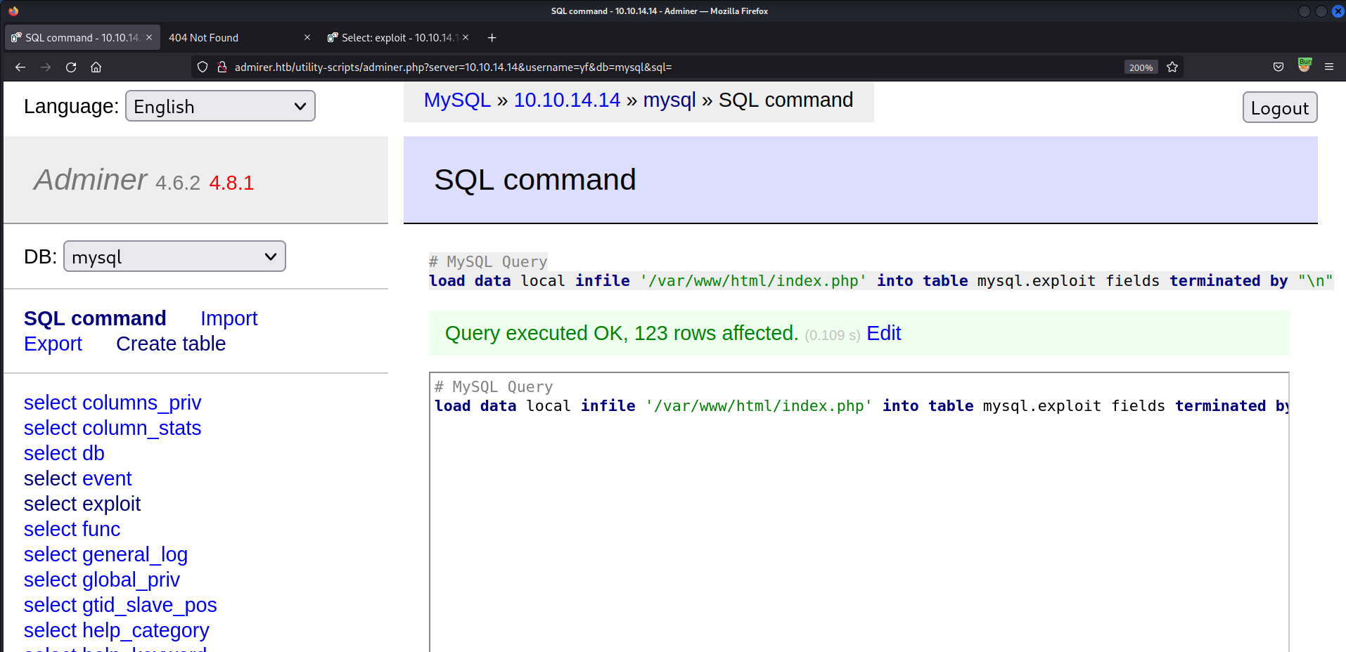Open the Firefox hamburger menu

tap(1329, 67)
